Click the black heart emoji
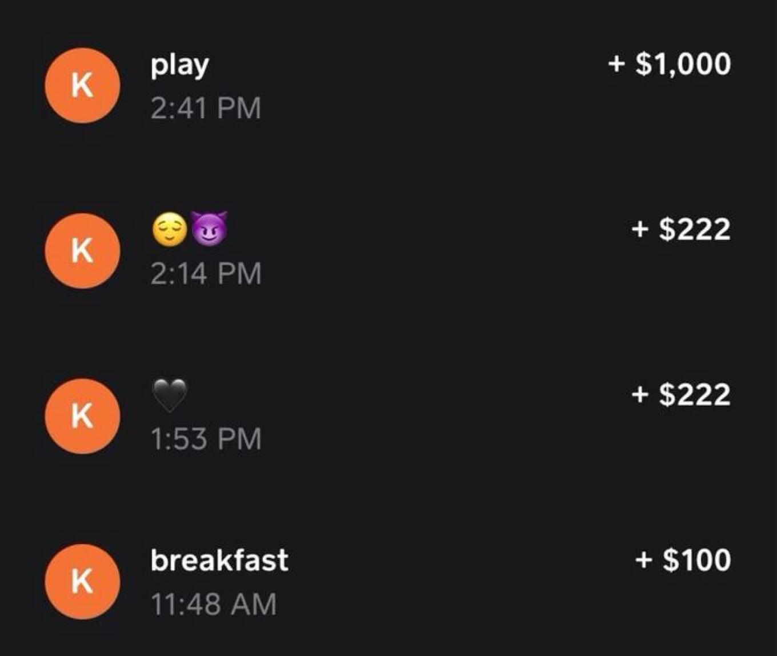 [170, 395]
